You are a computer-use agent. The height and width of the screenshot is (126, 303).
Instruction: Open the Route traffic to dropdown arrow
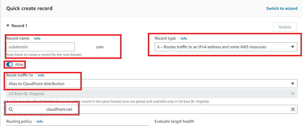[293, 84]
